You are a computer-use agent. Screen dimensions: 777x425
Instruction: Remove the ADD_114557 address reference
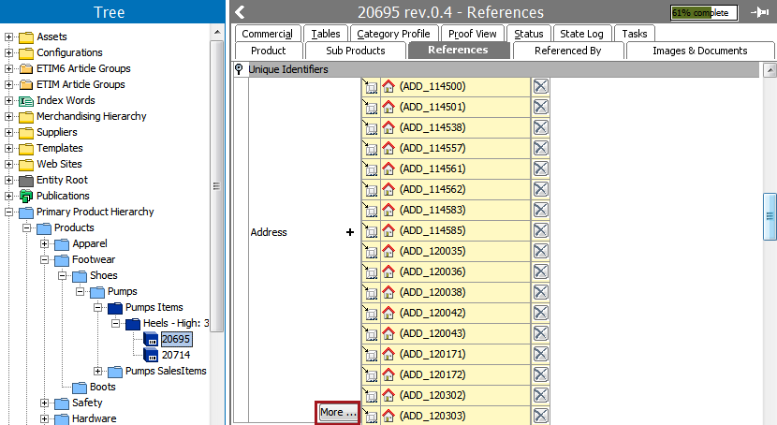click(541, 148)
